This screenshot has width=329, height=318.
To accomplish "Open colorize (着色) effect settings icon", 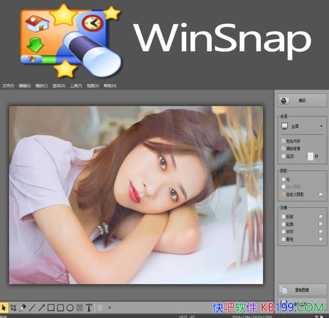I will coord(320,239).
